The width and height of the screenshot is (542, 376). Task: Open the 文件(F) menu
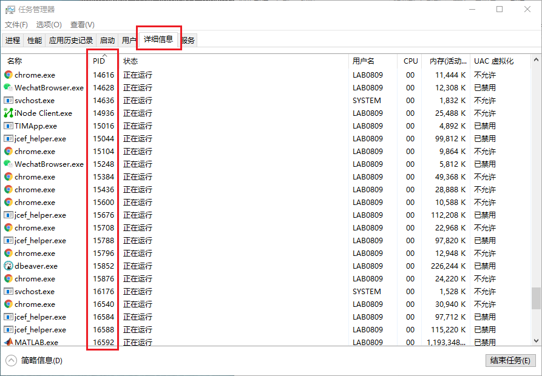(x=16, y=25)
